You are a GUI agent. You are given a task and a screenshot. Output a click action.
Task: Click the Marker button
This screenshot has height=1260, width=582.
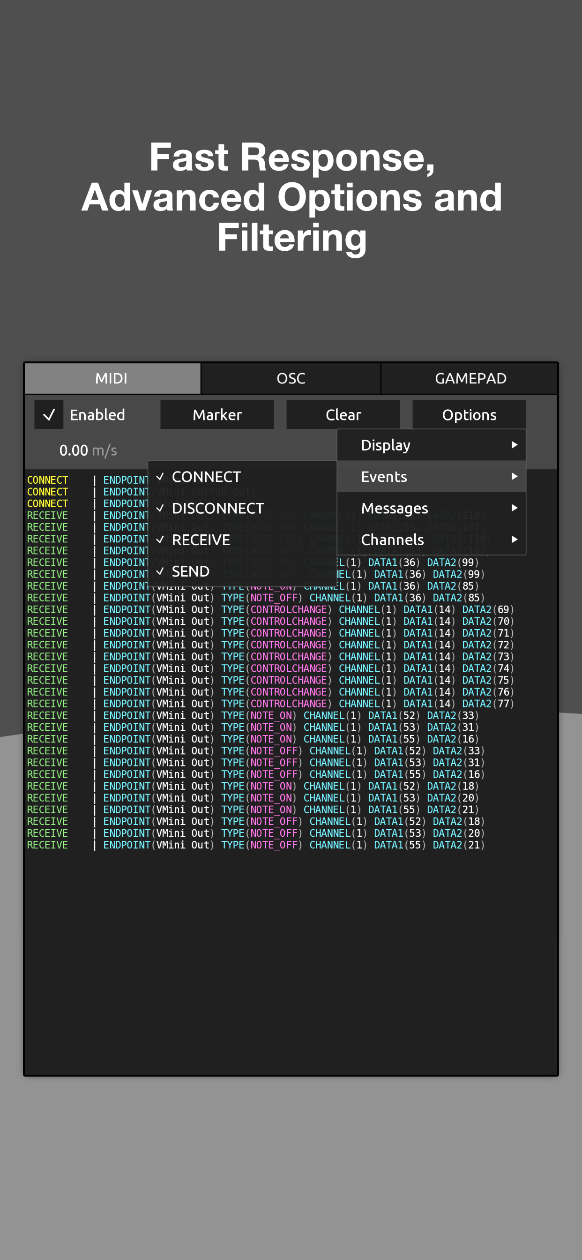click(217, 415)
